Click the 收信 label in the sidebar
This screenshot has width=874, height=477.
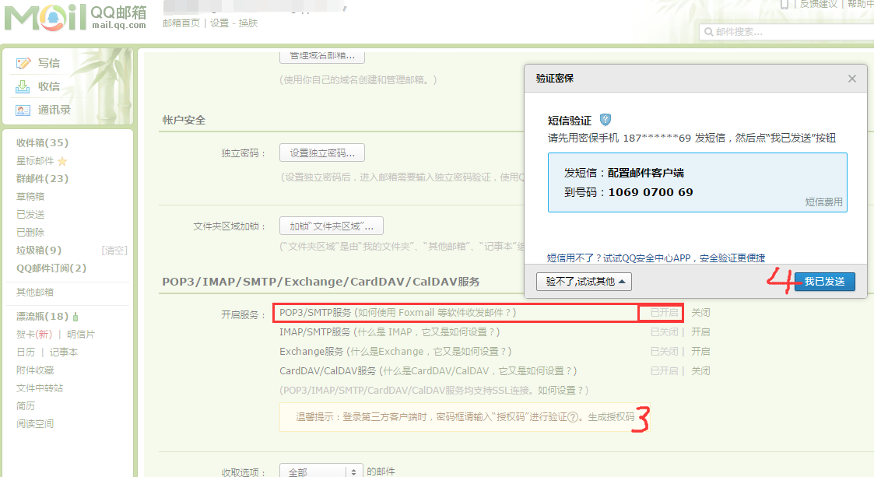[48, 87]
